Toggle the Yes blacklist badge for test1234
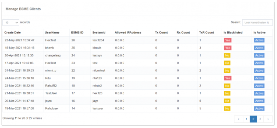The width and height of the screenshot is (277, 128). pos(228,40)
